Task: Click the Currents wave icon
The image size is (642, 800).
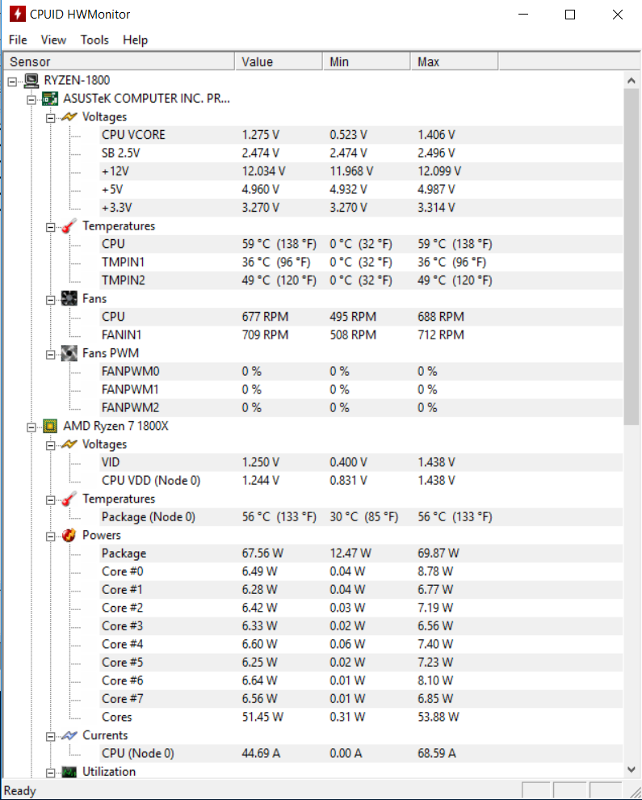Action: point(69,735)
